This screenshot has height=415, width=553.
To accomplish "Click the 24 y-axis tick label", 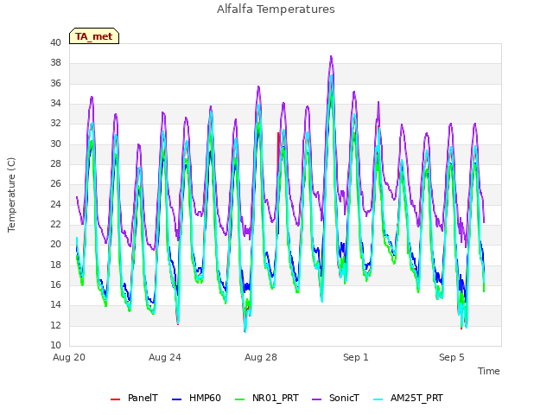I will [x=55, y=204].
